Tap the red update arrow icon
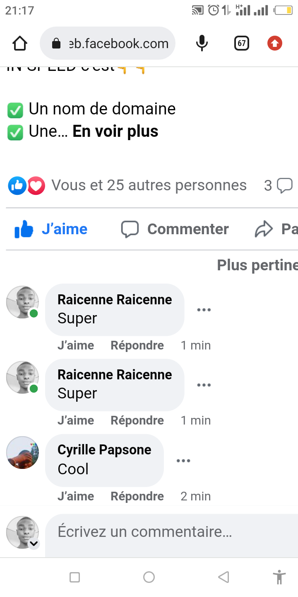298x597 pixels. pyautogui.click(x=274, y=43)
